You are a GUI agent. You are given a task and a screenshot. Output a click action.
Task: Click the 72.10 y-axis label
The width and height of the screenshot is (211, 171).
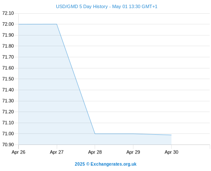point(8,13)
